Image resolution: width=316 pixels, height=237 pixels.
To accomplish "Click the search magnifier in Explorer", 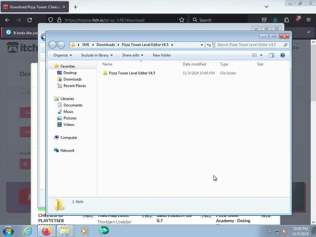I will click(x=285, y=45).
